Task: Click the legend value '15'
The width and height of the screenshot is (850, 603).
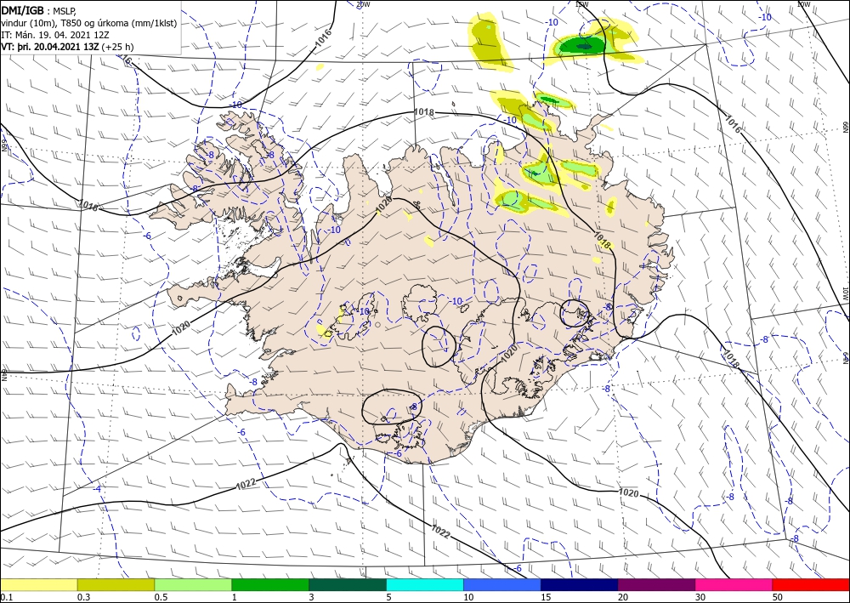Action: [x=546, y=597]
